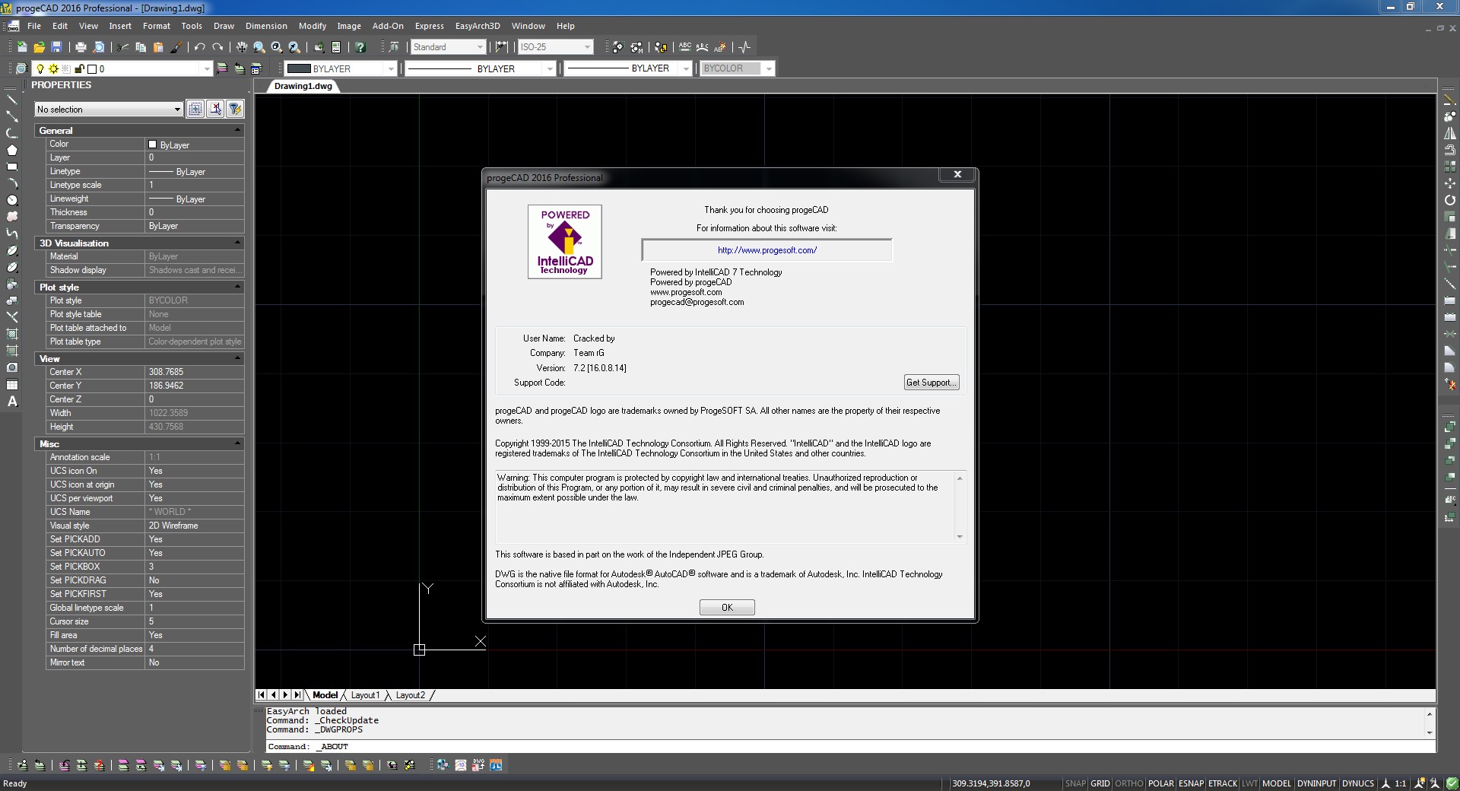This screenshot has height=791, width=1460.
Task: Switch to the Layout2 tab
Action: pyautogui.click(x=411, y=695)
